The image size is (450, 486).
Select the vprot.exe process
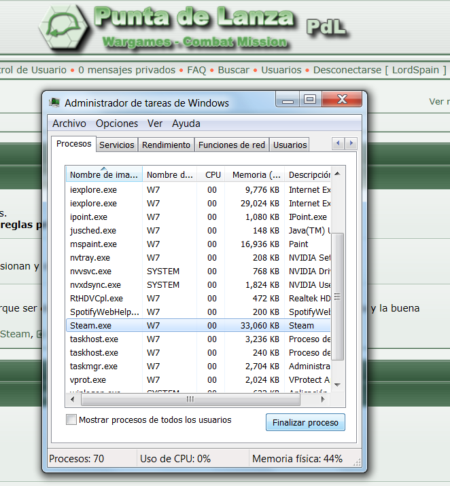[198, 380]
